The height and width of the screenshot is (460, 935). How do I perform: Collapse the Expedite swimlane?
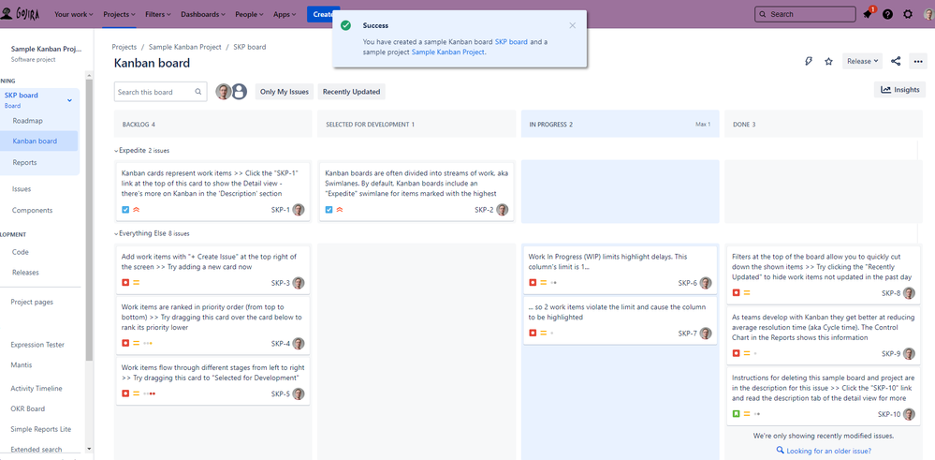(116, 150)
